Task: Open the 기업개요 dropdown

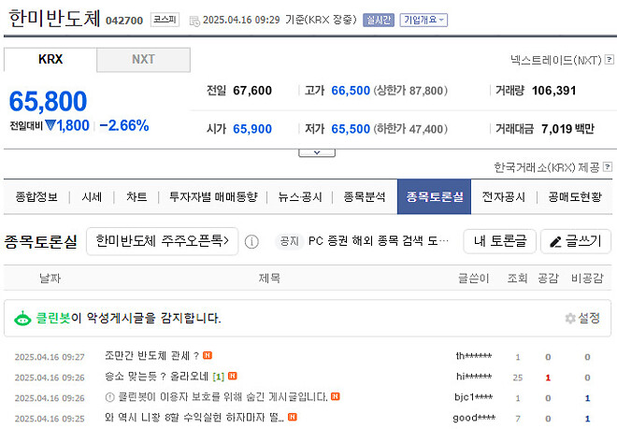Action: pos(423,20)
